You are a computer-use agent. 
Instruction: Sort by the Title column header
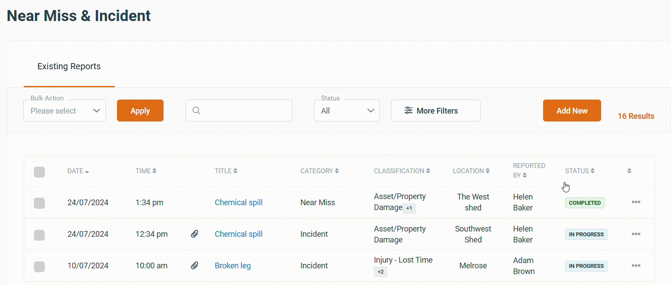click(x=226, y=171)
